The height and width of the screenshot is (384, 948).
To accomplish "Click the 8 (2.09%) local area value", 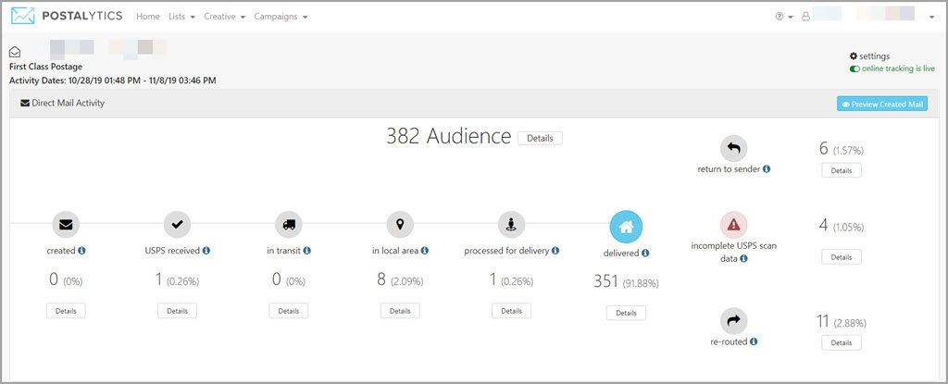I will tap(400, 280).
